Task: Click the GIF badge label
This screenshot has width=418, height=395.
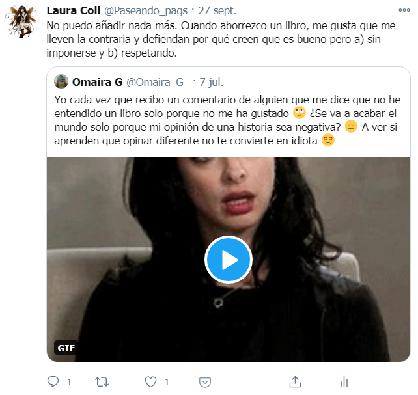Action: tap(66, 348)
